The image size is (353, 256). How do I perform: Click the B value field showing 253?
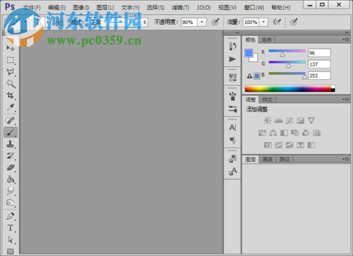coord(319,75)
